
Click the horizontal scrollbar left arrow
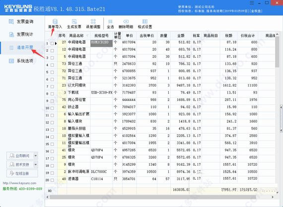pyautogui.click(x=48, y=197)
